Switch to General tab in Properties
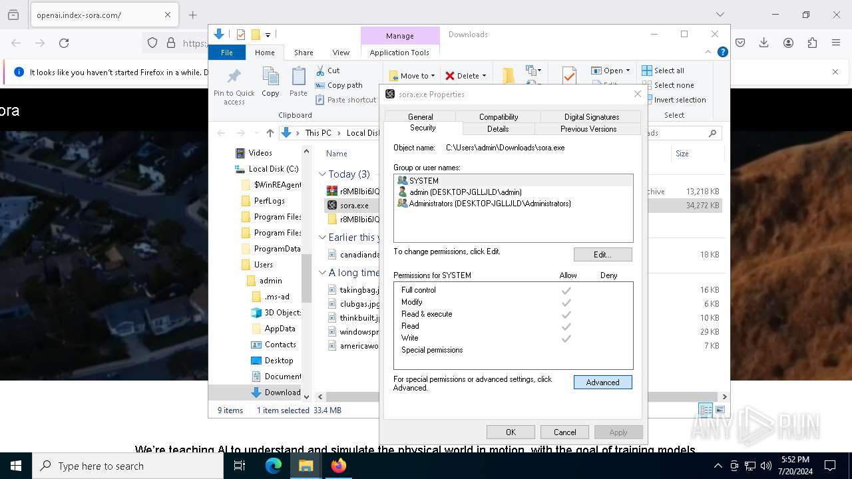 (x=420, y=116)
